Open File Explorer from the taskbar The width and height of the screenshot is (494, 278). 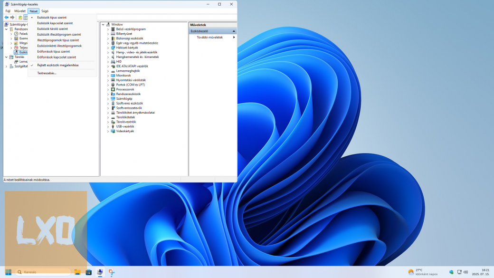(77, 272)
